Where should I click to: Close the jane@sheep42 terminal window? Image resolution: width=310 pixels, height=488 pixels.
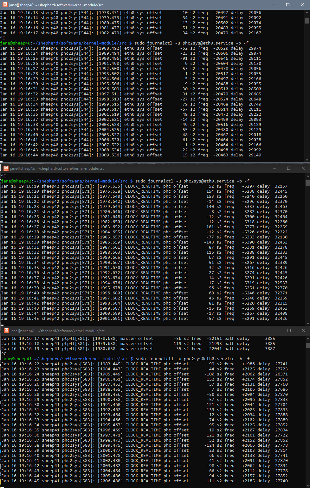tap(303, 168)
